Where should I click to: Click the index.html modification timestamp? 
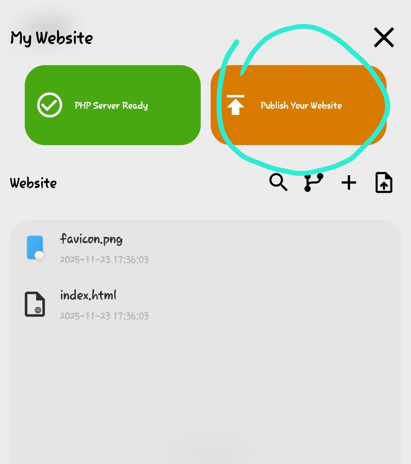pos(104,316)
